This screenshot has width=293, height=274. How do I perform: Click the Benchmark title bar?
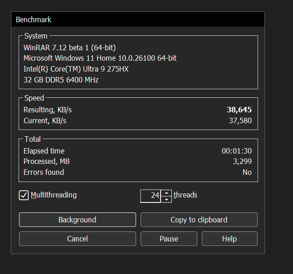click(x=138, y=19)
